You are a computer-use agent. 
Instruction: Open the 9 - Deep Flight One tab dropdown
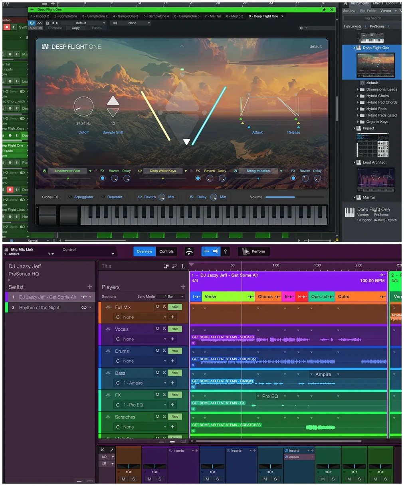(282, 16)
